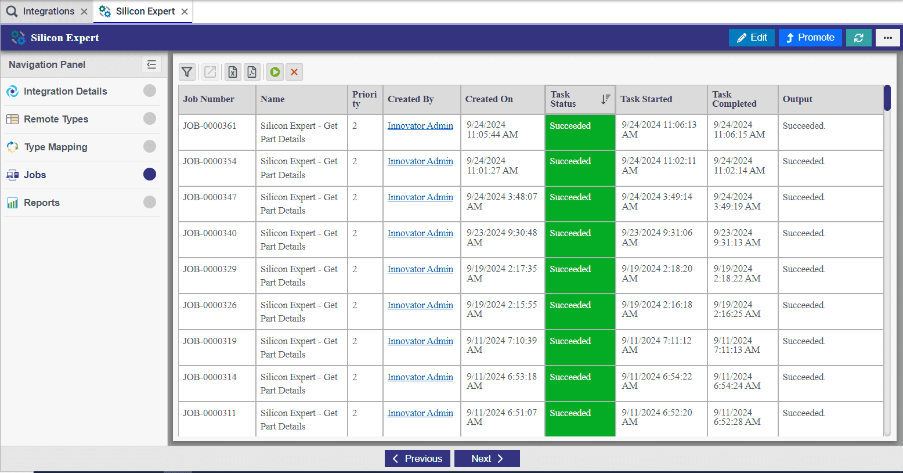The width and height of the screenshot is (903, 473).
Task: Open Innovator Admin link for JOB-0000329
Action: 420,269
